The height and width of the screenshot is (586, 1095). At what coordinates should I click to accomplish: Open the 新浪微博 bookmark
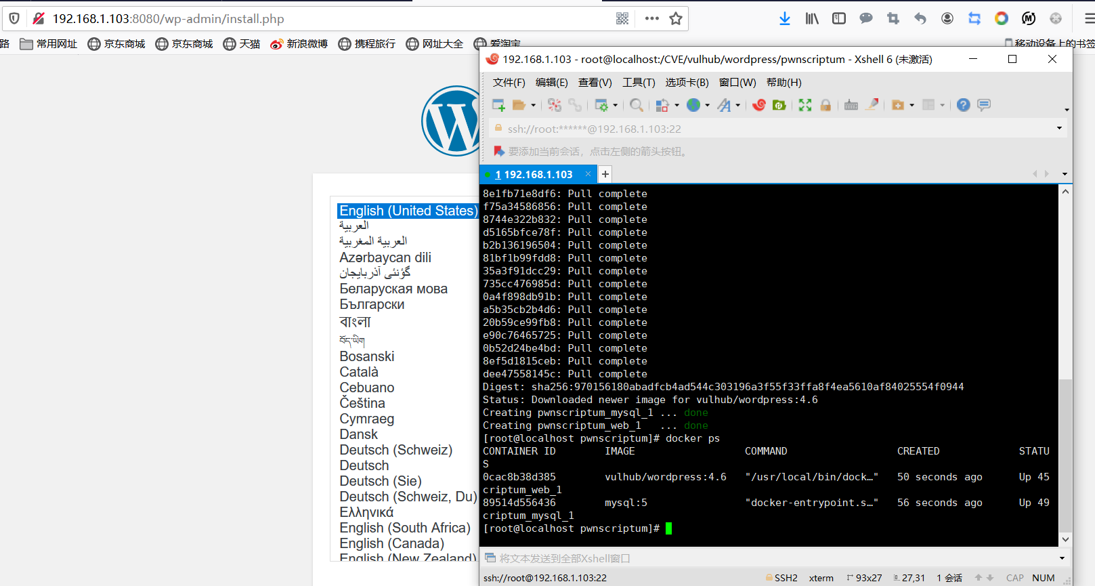pos(299,44)
